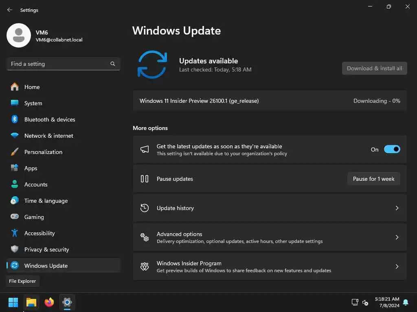Screen dimensions: 417x312
Task: Click the Time & language globe icon
Action: [x=15, y=200]
